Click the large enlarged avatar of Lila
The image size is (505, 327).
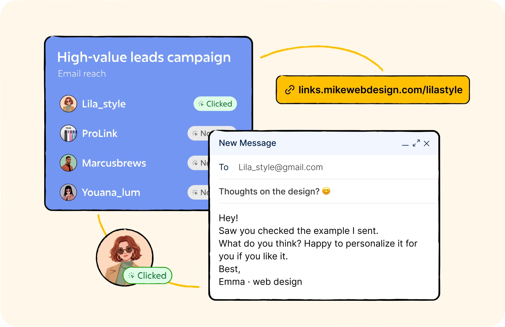click(x=125, y=258)
